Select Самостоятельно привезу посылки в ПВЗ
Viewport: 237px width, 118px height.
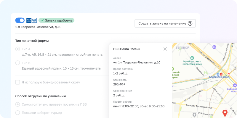(x=18, y=104)
